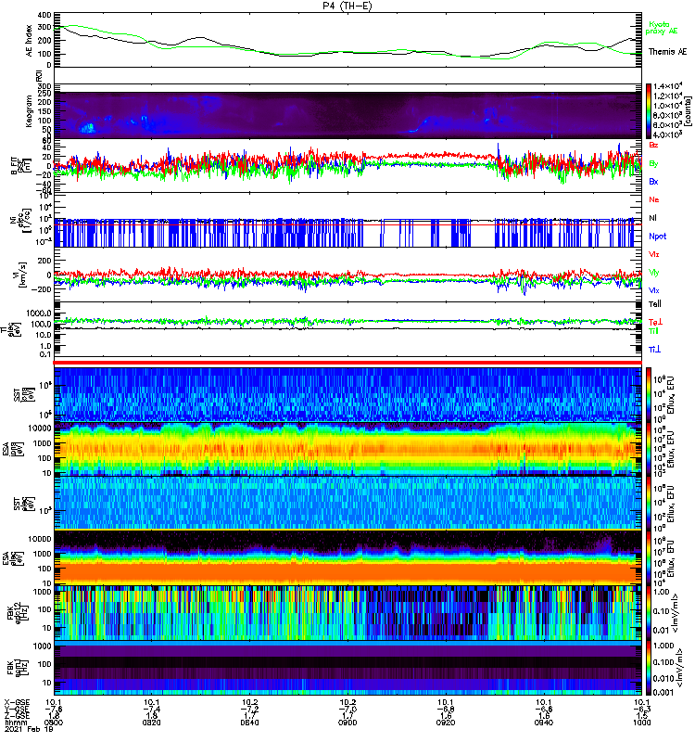
Task: Click the 0840 time tick label
Action: pyautogui.click(x=249, y=723)
